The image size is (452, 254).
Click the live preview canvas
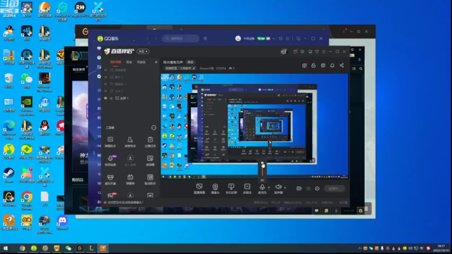pyautogui.click(x=254, y=126)
